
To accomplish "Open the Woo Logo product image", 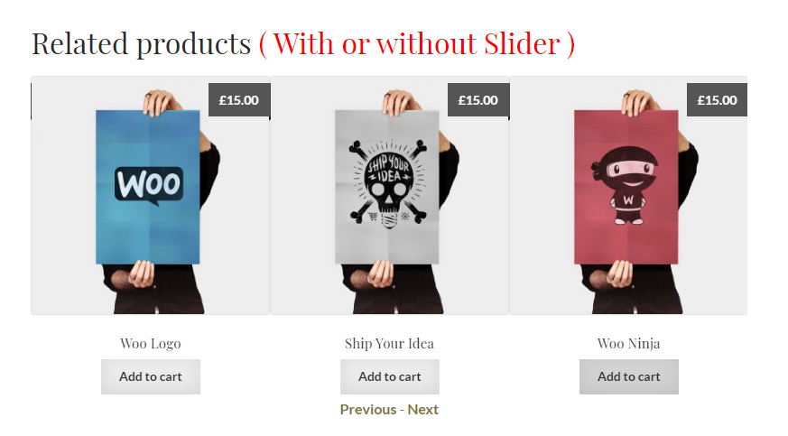I will coord(150,195).
